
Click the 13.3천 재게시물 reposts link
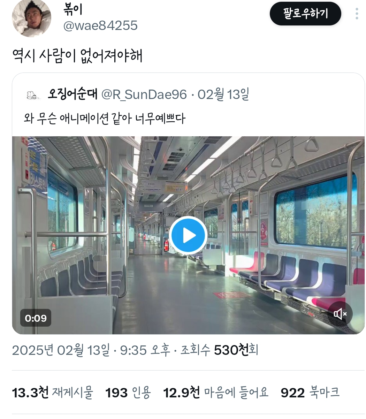(x=53, y=392)
